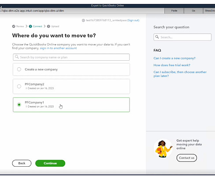The height and width of the screenshot is (179, 215).
Task: Click the user account icon beside username
Action: (83, 20)
